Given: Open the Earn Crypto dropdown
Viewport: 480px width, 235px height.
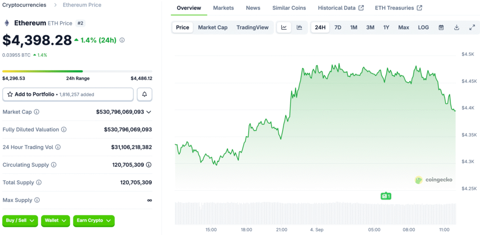Looking at the screenshot, I should [94, 221].
